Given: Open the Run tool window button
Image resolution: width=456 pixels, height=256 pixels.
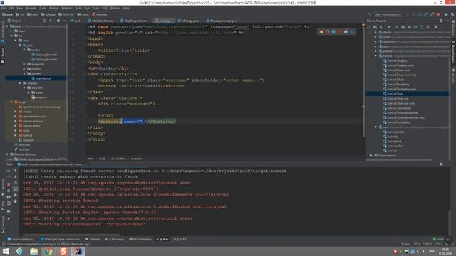Looking at the screenshot, I should pyautogui.click(x=162, y=239).
